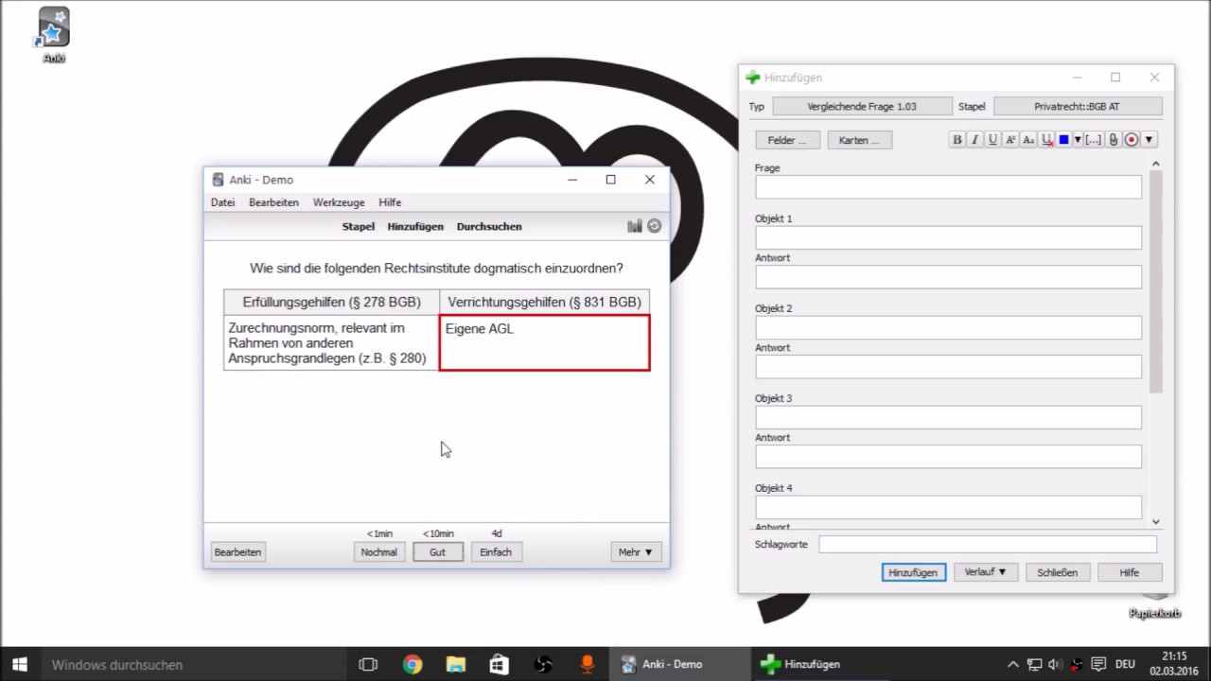Screen dimensions: 1211x681
Task: Launch Chrome from the taskbar
Action: click(412, 664)
